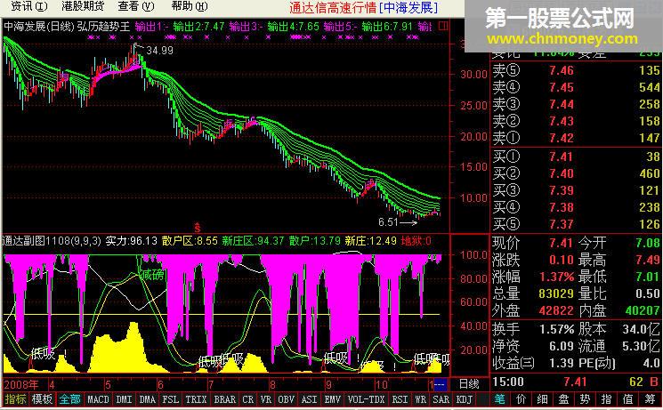Switch to the DMA indicator
The width and height of the screenshot is (663, 410).
coord(147,399)
